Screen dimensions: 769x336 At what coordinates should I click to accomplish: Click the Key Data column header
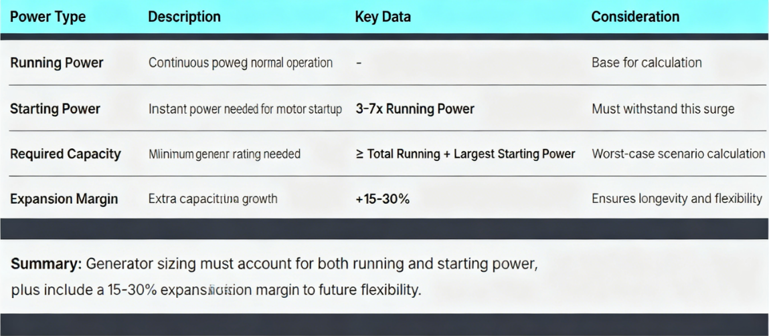383,17
